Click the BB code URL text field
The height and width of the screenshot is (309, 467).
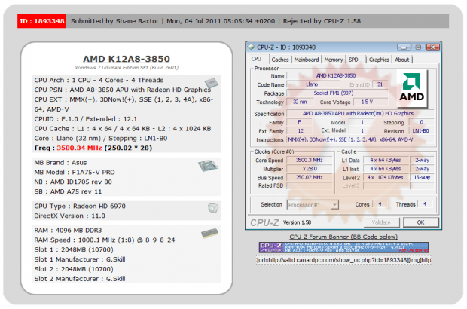tap(343, 260)
